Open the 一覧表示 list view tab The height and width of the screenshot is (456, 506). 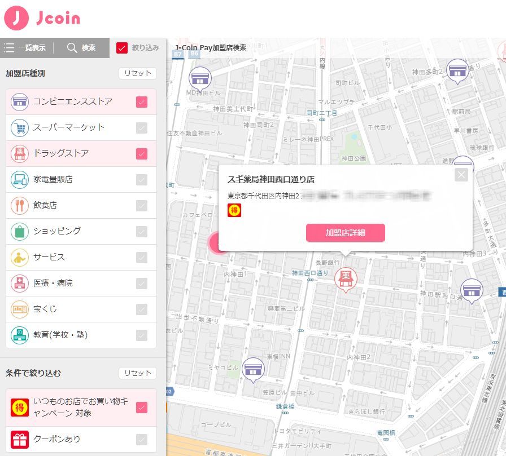27,48
